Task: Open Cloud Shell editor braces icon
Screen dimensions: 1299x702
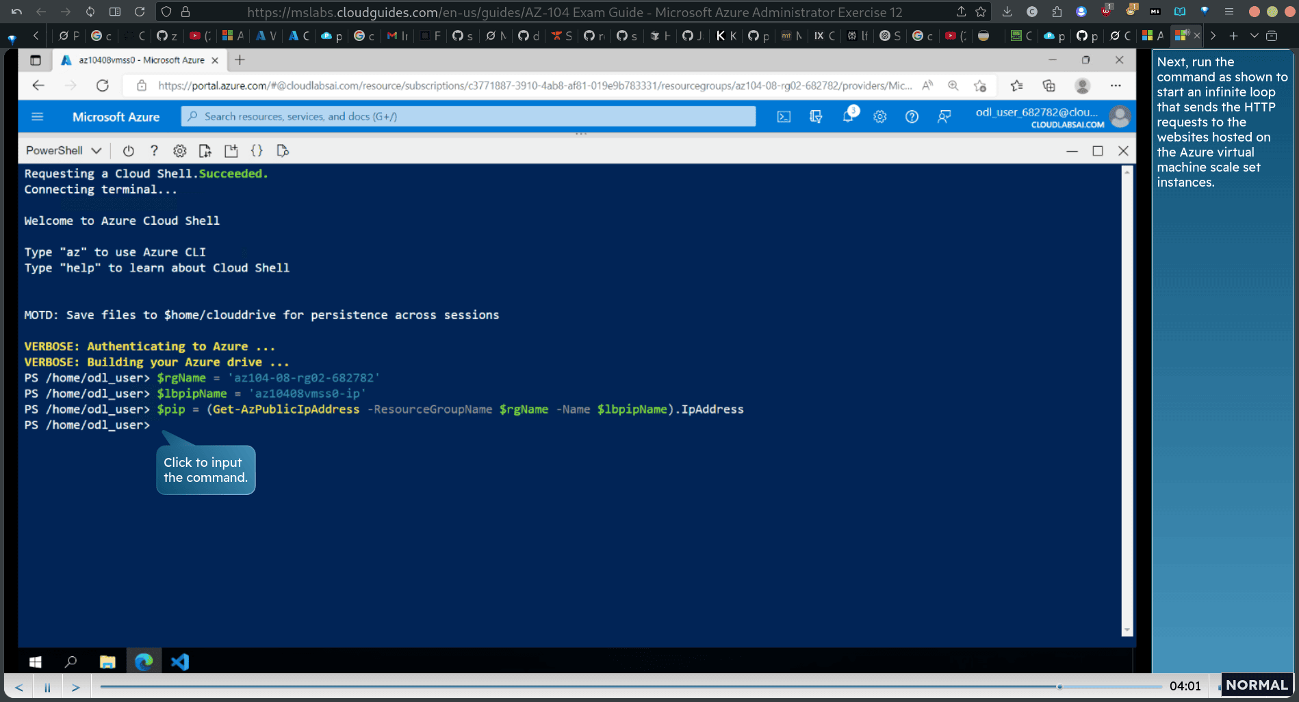Action: point(257,150)
